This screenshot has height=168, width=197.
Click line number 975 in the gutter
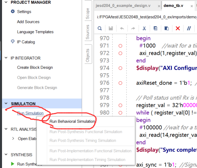105,75
